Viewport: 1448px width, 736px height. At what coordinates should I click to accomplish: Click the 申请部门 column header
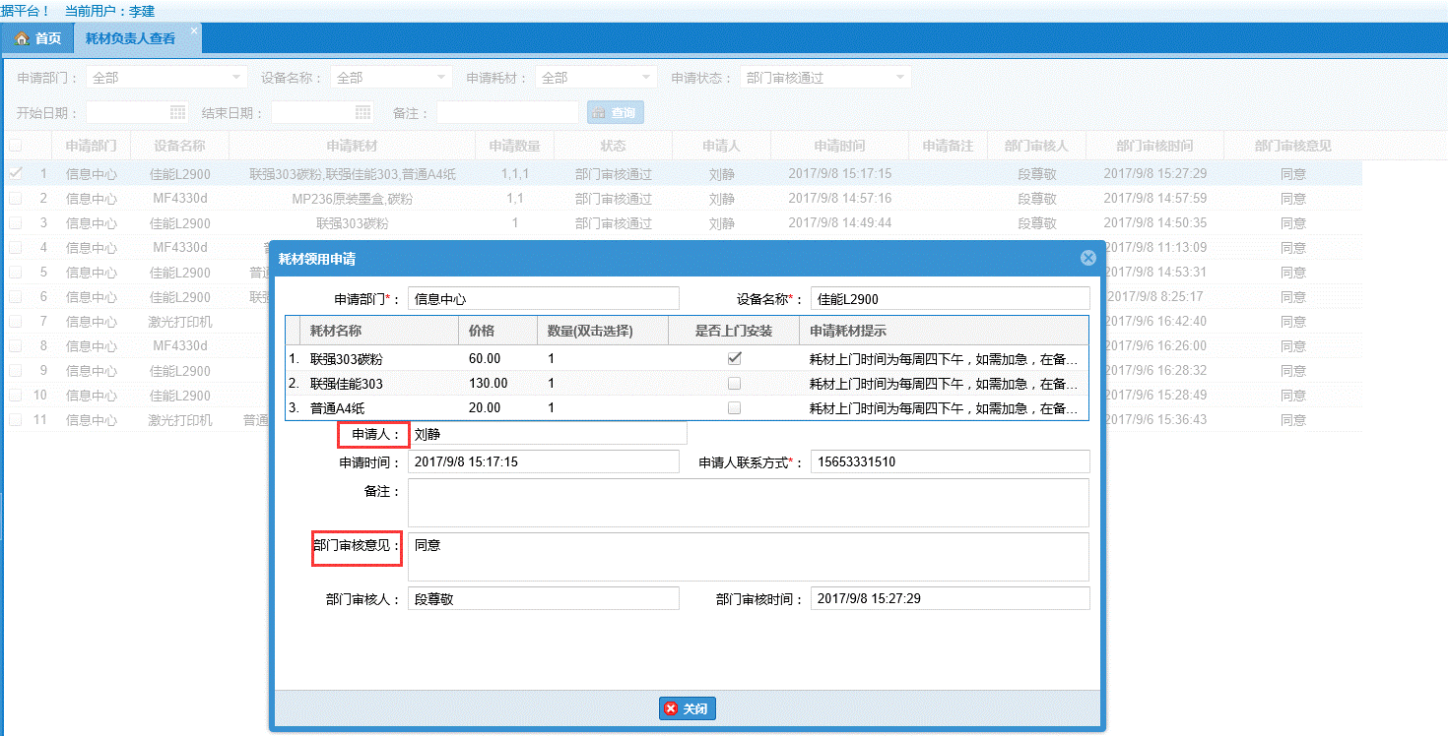[91, 146]
